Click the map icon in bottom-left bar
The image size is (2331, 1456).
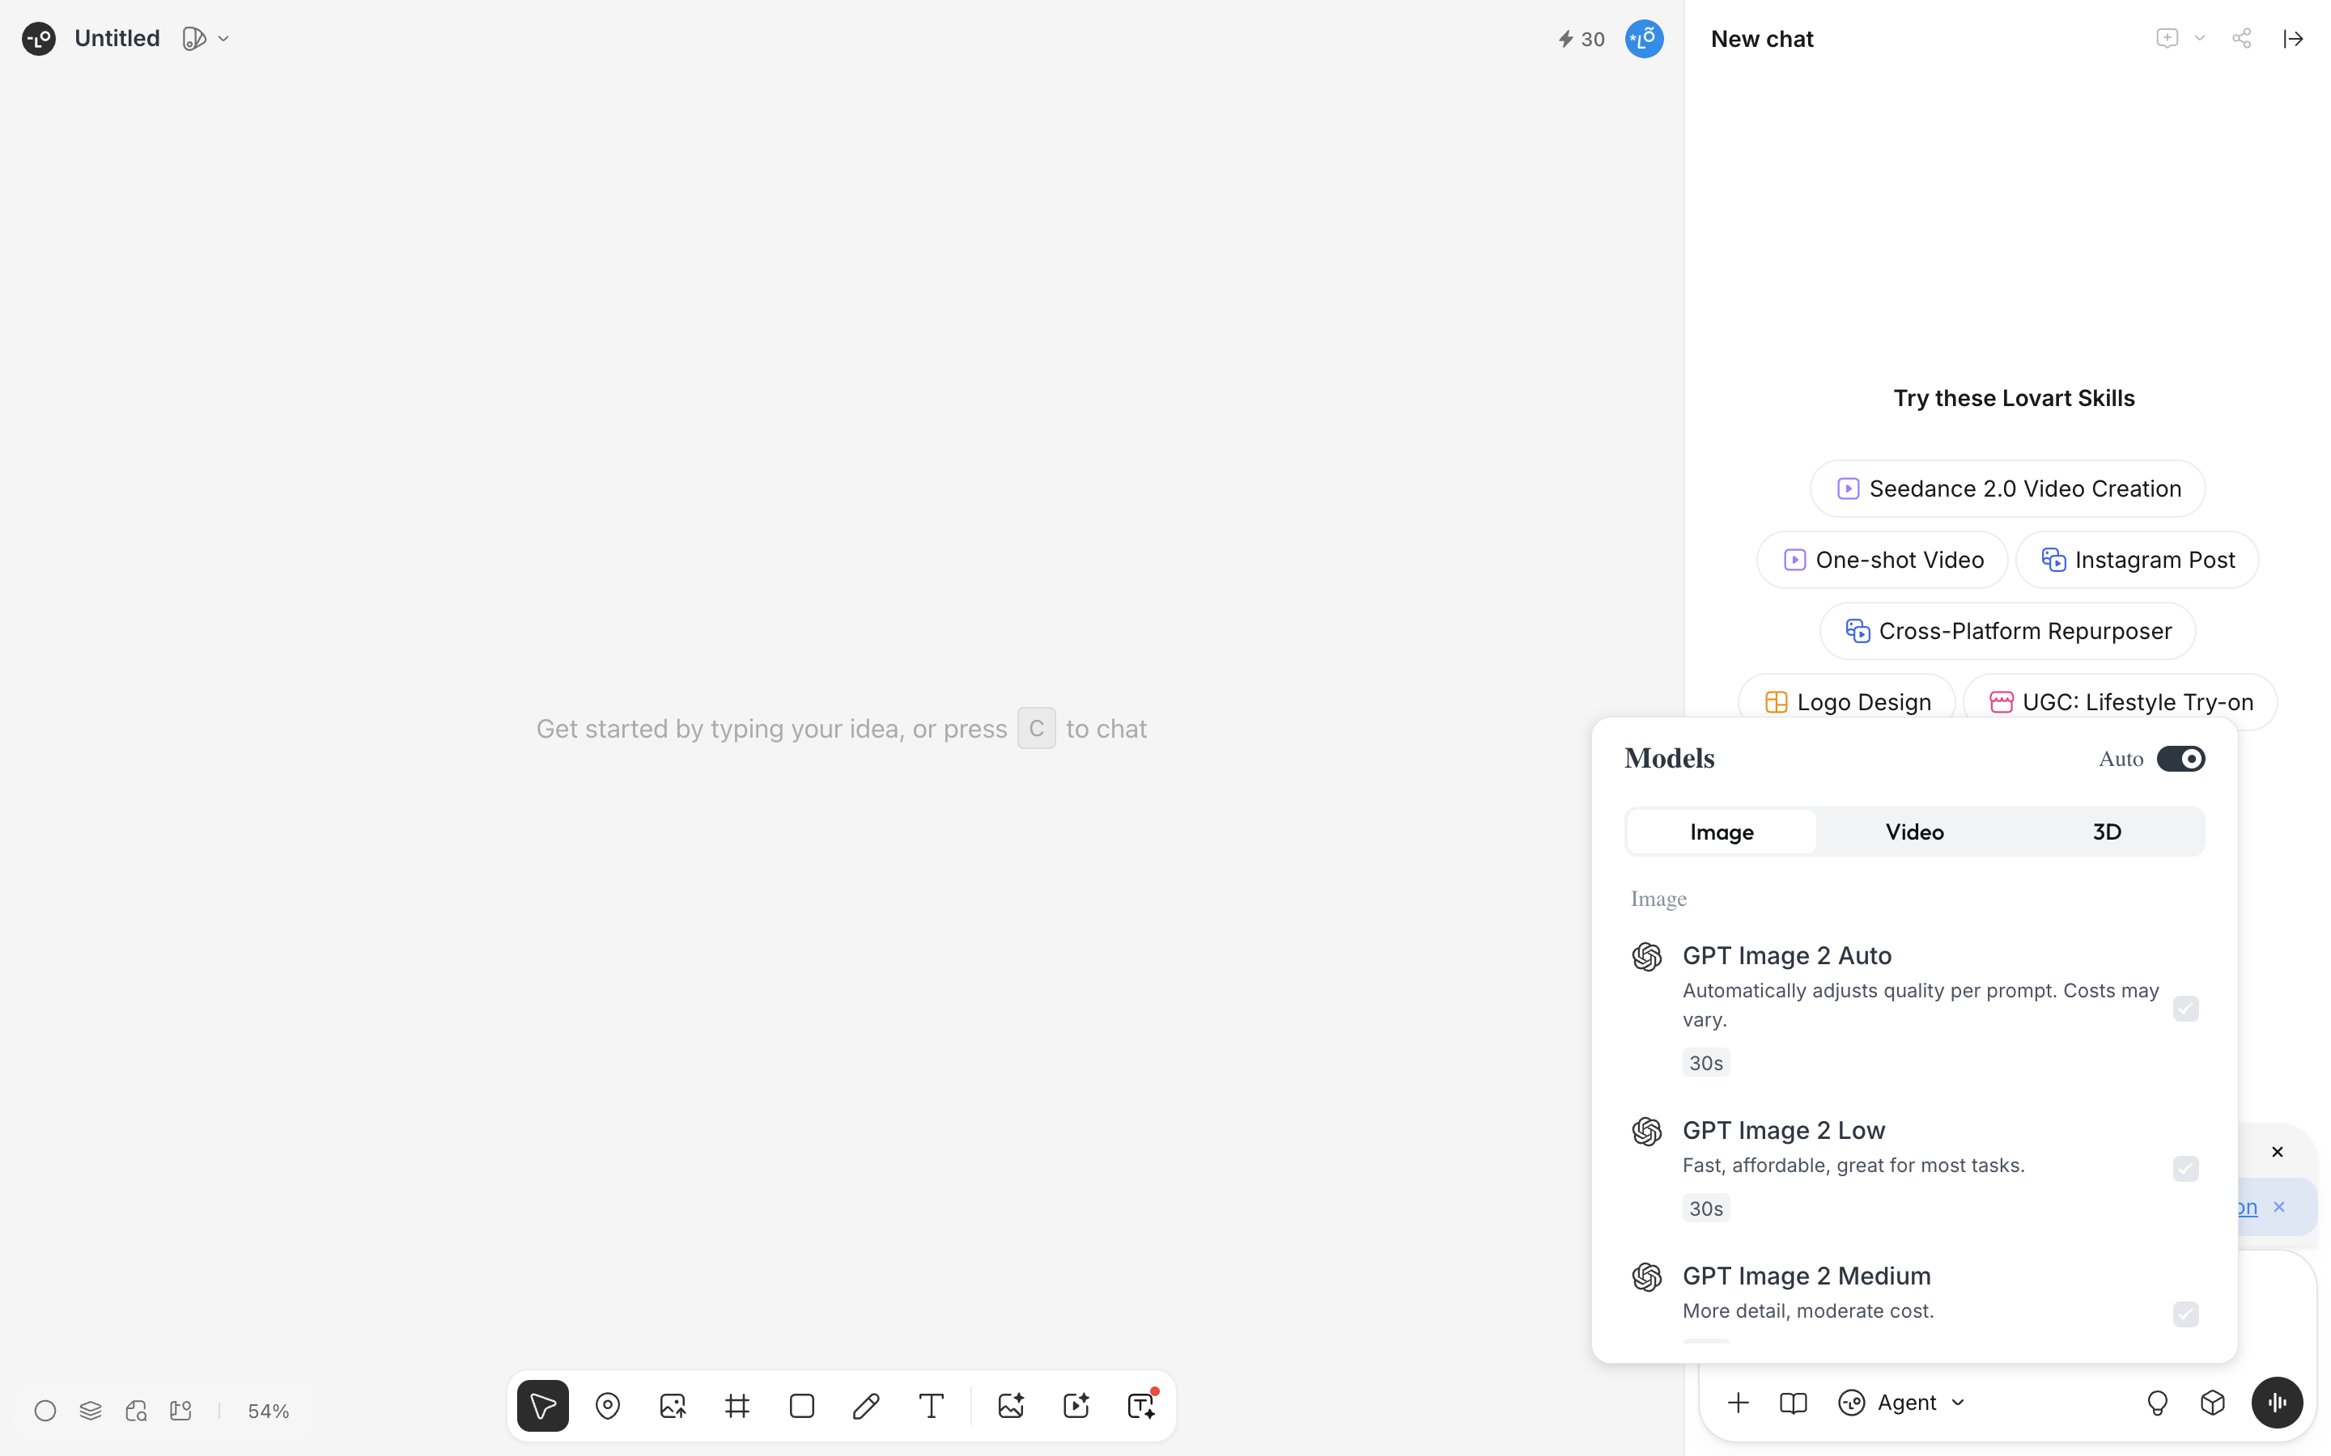click(180, 1411)
